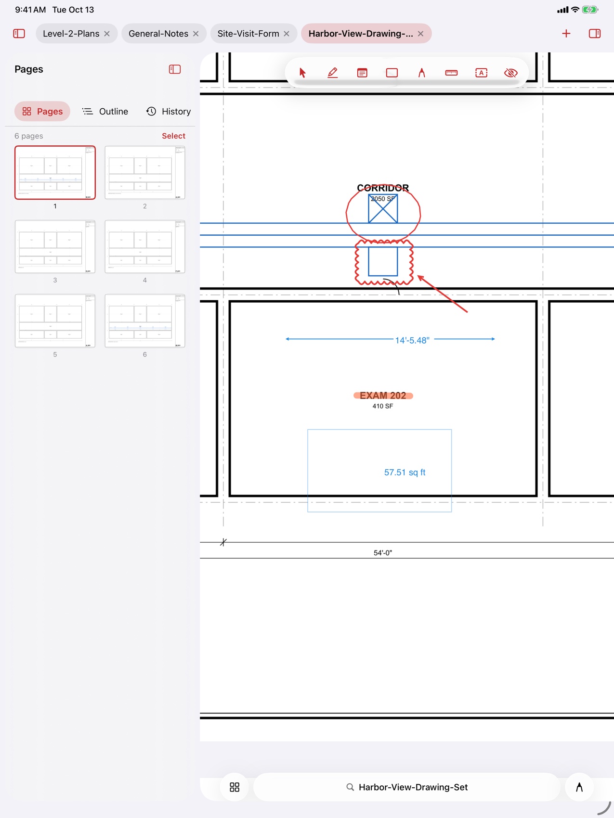Show the History segment
The width and height of the screenshot is (614, 818).
pos(169,112)
